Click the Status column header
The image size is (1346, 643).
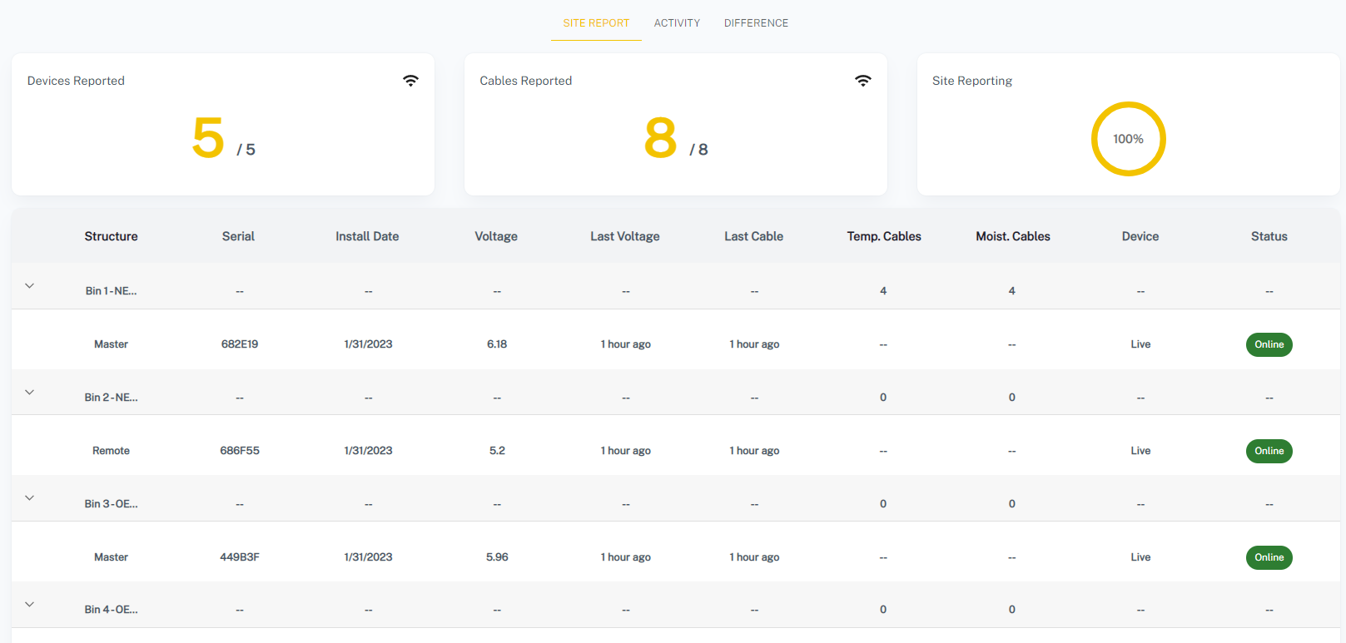(x=1269, y=236)
